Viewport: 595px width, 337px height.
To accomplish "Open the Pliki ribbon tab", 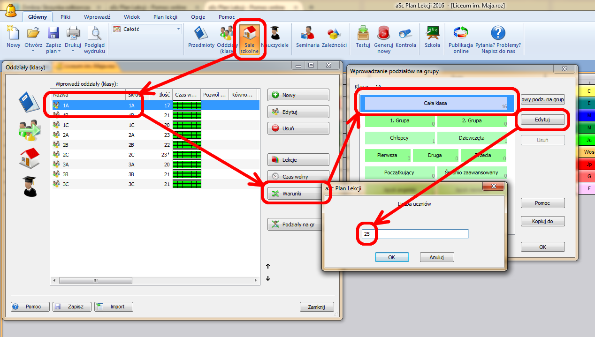I will (x=66, y=17).
